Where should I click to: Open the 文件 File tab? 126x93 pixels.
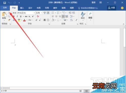tap(5, 8)
